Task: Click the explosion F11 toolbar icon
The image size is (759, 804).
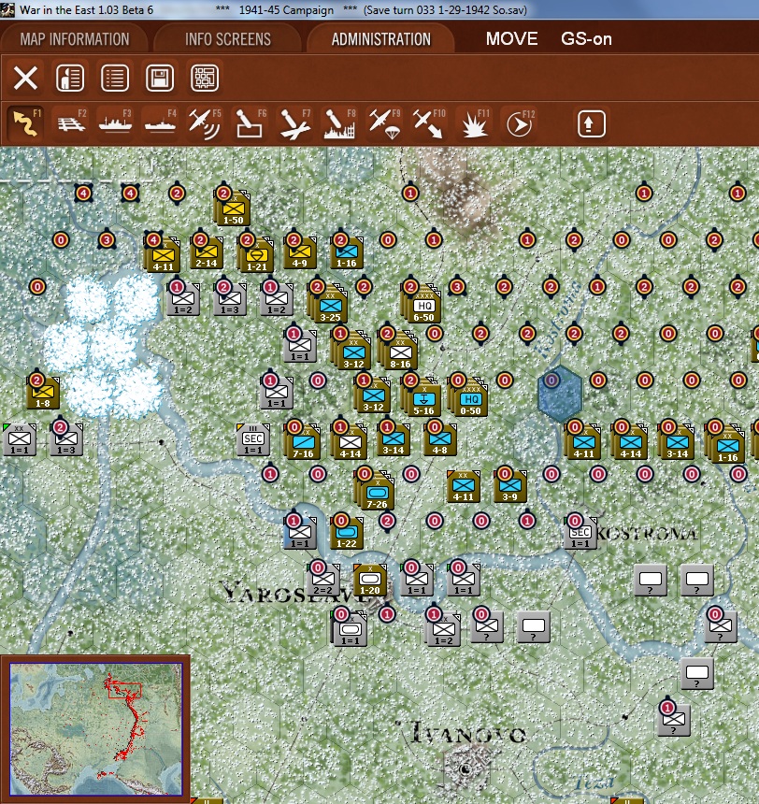Action: (x=475, y=123)
